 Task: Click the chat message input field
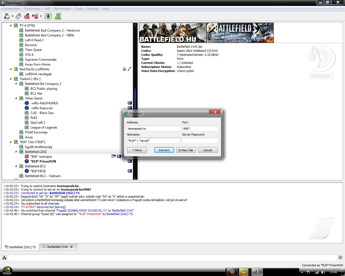click(x=172, y=257)
